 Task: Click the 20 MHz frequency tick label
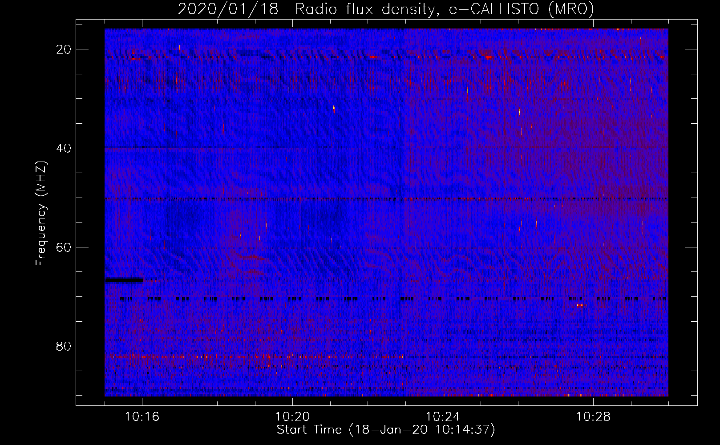tap(64, 49)
